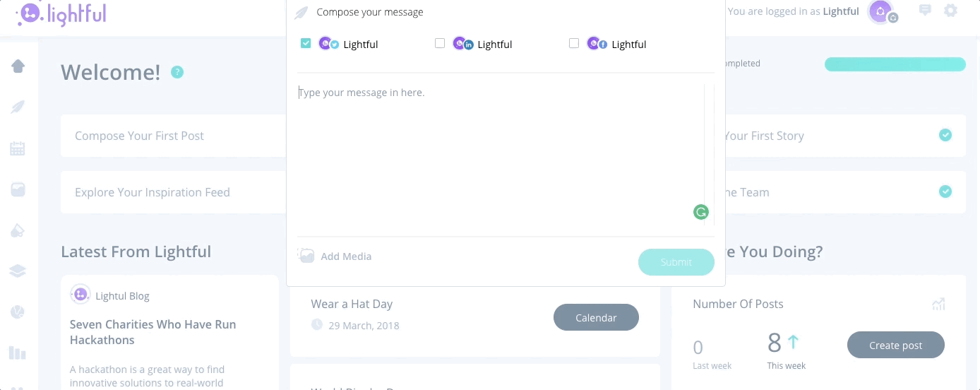Screen dimensions: 980x390
Task: Open the calendar icon in the sidebar
Action: [x=18, y=148]
